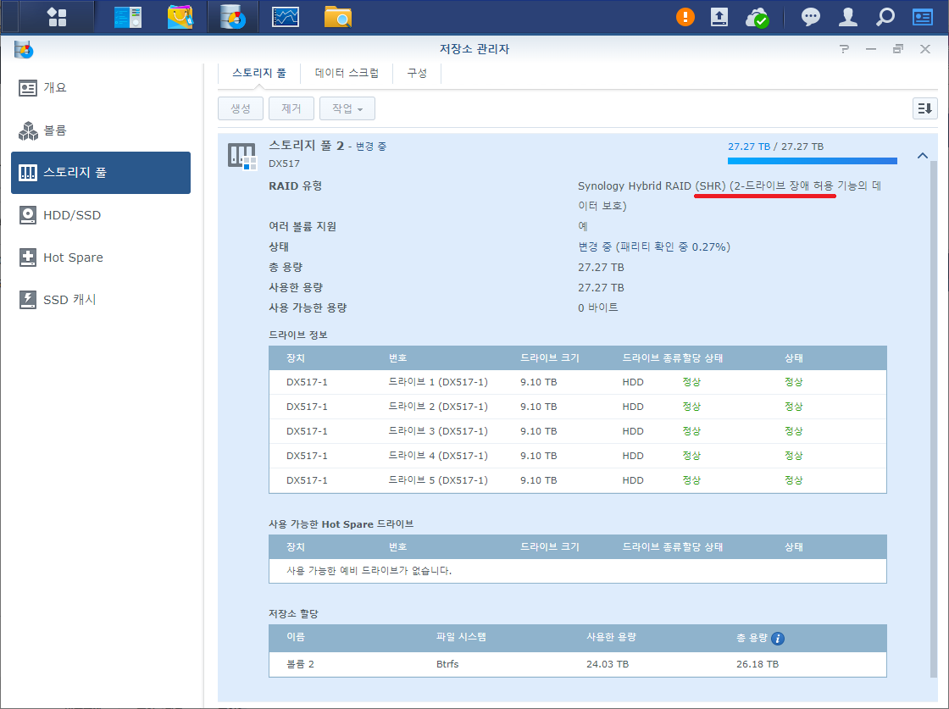
Task: Click DX517 unit label under pool
Action: pyautogui.click(x=284, y=163)
